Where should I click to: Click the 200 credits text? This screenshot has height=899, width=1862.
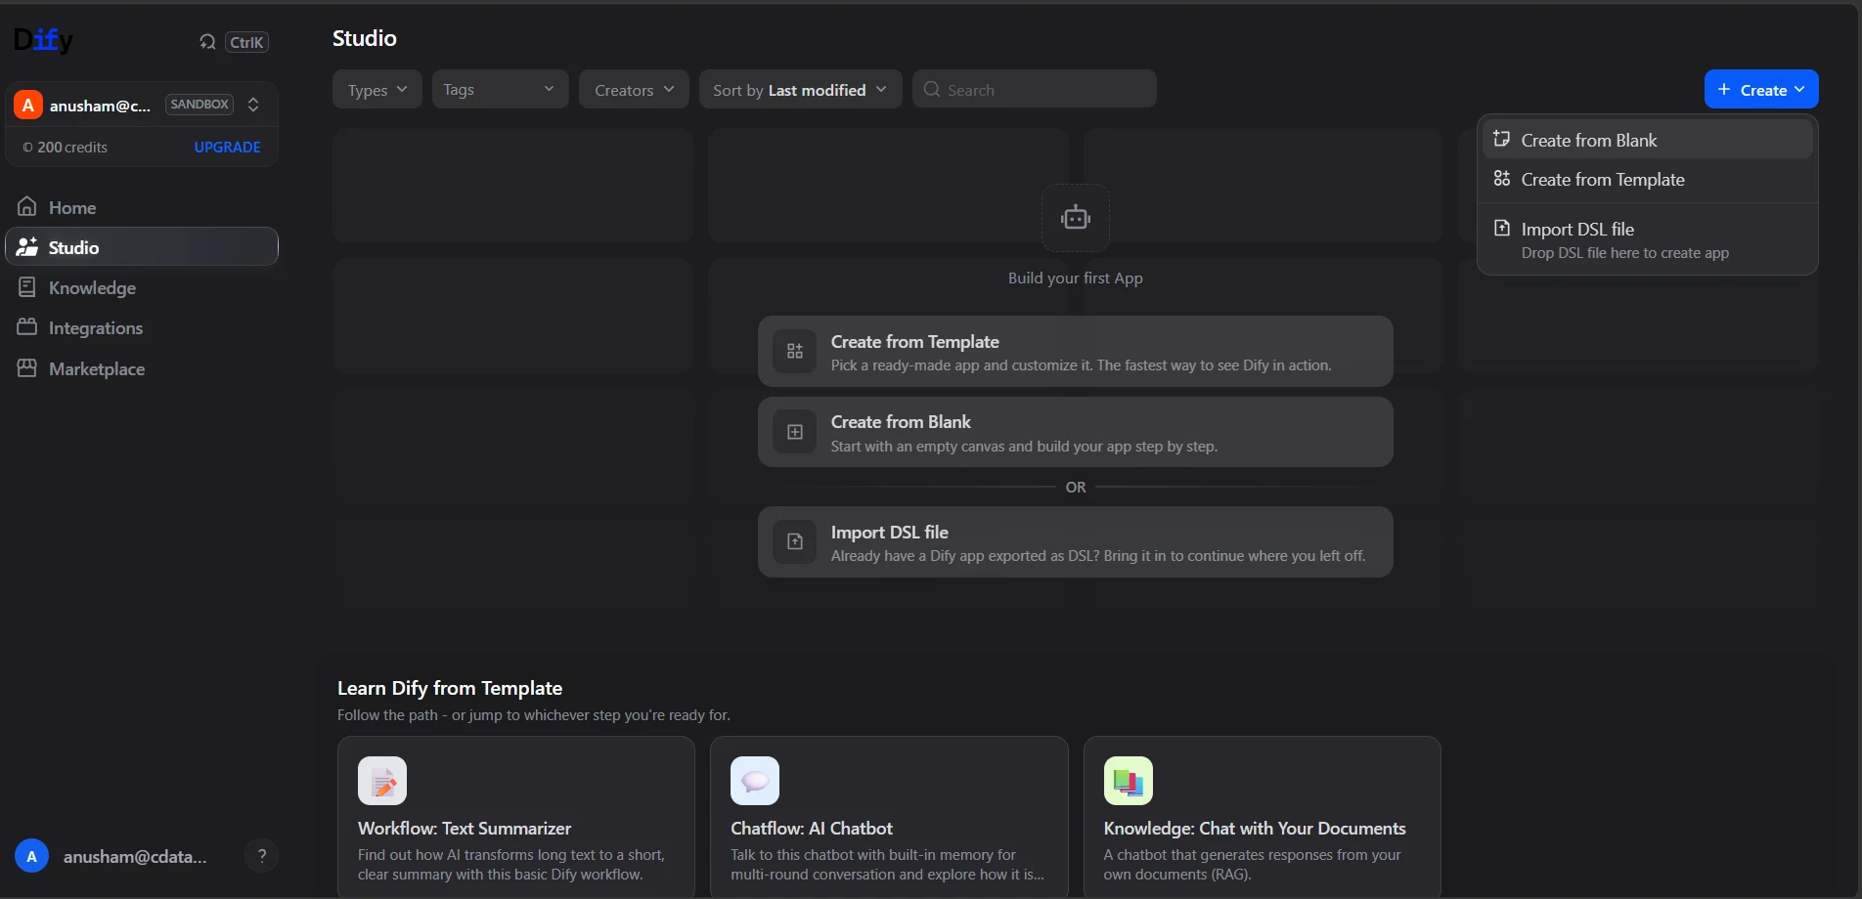click(72, 148)
